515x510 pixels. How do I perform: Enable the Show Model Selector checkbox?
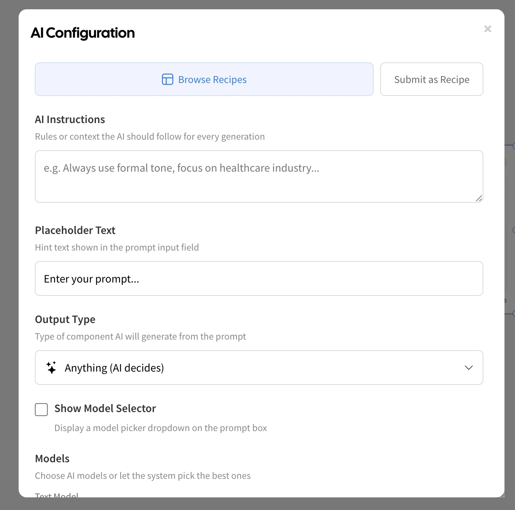41,410
